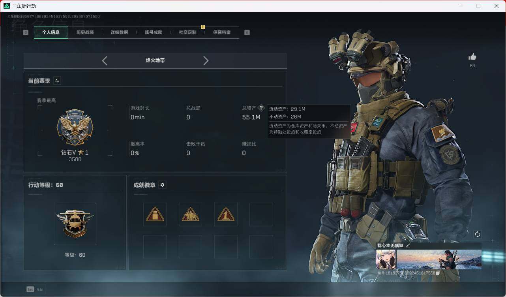Switch to the 详细数据 tab
The height and width of the screenshot is (297, 506).
point(119,32)
